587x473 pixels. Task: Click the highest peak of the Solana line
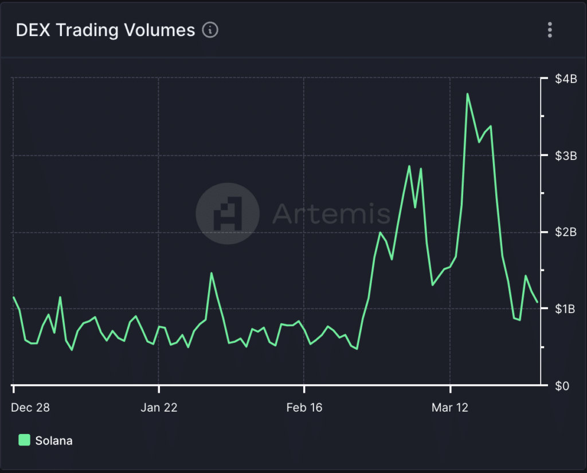(x=468, y=93)
